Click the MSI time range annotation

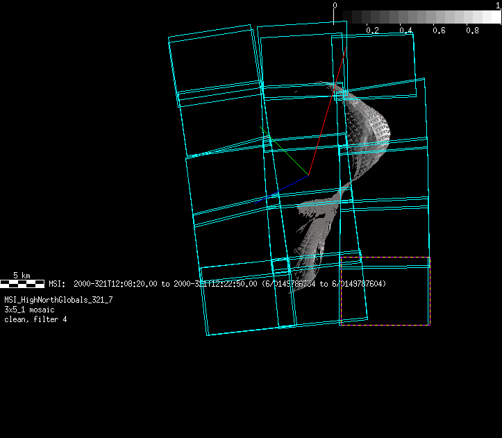[217, 284]
